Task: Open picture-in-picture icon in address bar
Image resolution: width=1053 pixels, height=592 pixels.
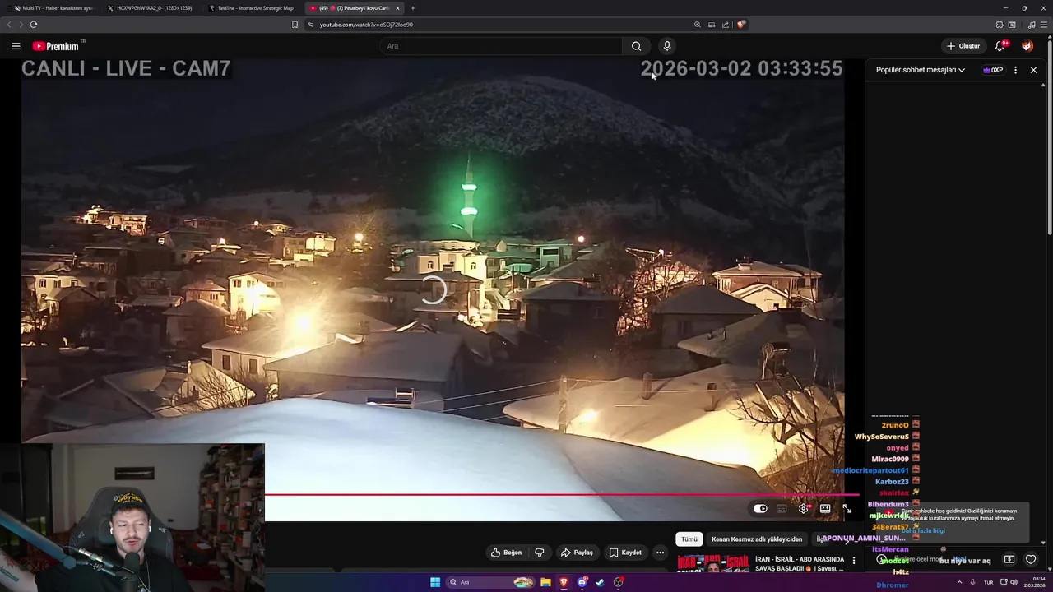Action: click(712, 25)
